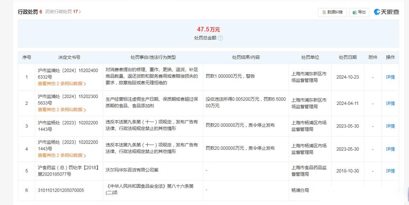Click the 操作 column header

[x=390, y=57]
